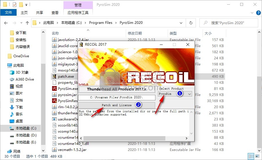Click 本地磁盘 (C:) in address breadcrumb
The height and width of the screenshot is (160, 262).
71,23
